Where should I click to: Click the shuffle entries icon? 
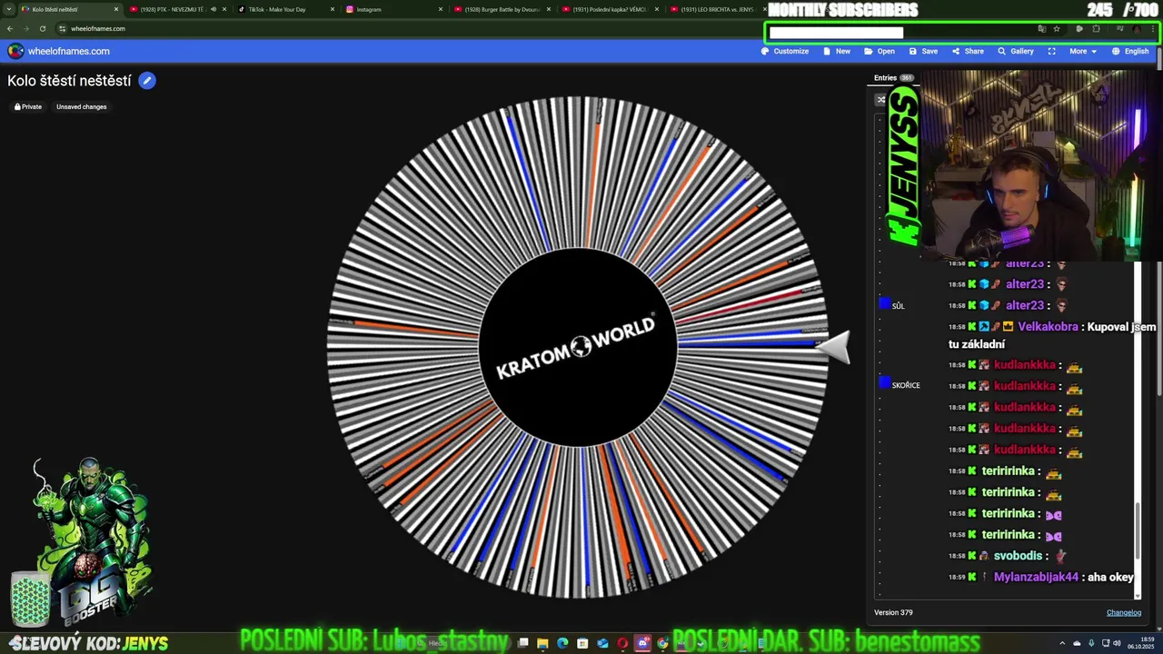(x=880, y=99)
